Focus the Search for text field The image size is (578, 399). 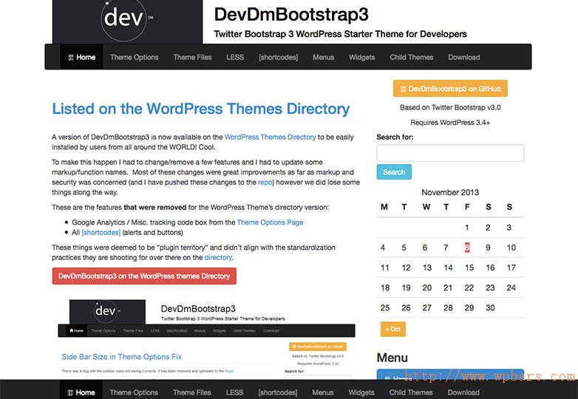click(450, 153)
